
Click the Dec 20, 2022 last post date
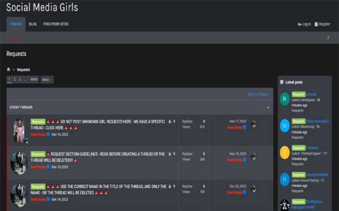click(x=238, y=186)
